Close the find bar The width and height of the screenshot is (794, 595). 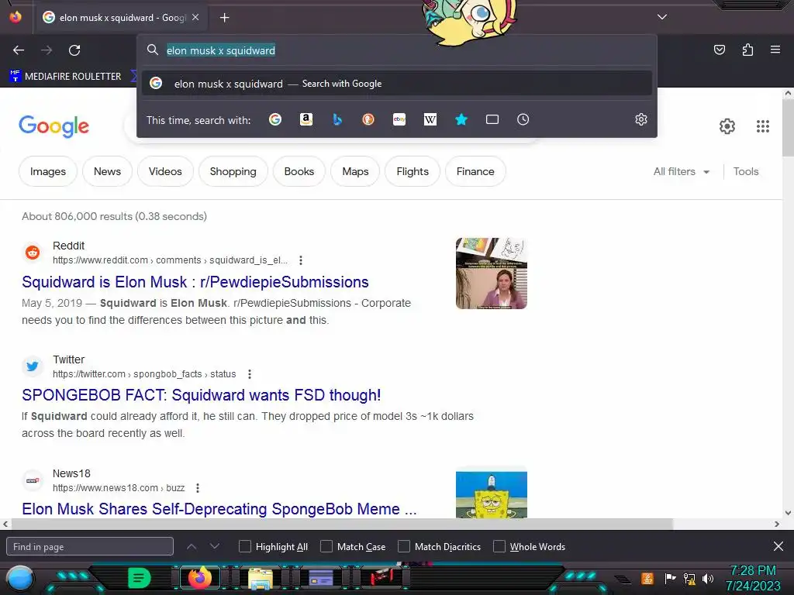tap(778, 546)
